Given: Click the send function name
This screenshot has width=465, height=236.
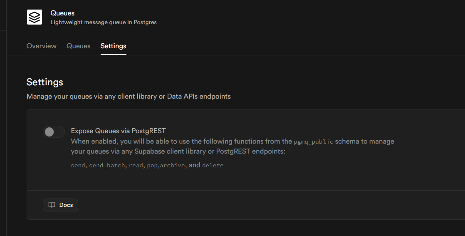Looking at the screenshot, I should 78,166.
